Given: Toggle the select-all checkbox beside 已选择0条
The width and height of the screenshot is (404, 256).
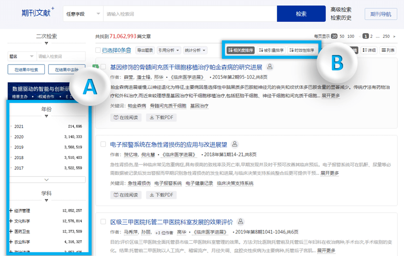Looking at the screenshot, I should [x=98, y=50].
